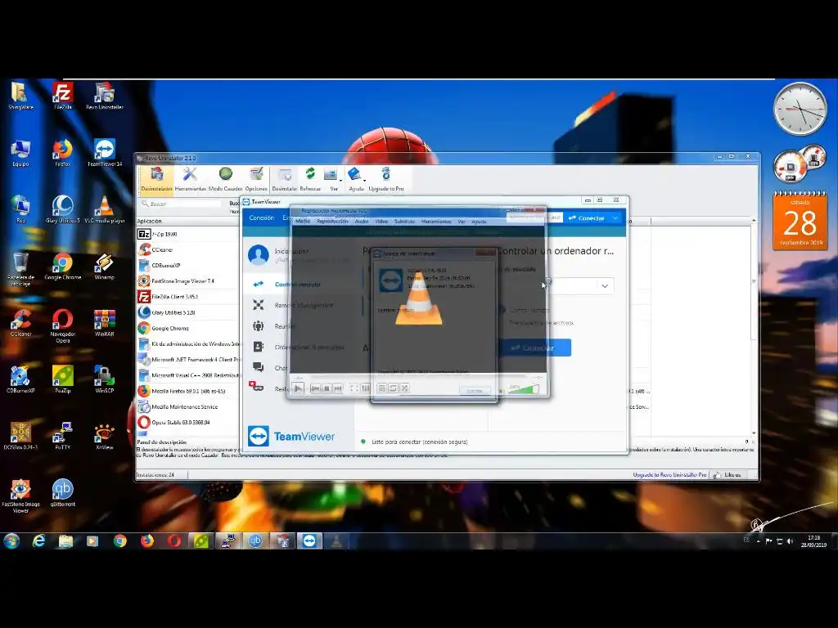Viewport: 838px width, 628px height.
Task: Click Upgrade to Revo Uninstaller Pro link
Action: [669, 475]
